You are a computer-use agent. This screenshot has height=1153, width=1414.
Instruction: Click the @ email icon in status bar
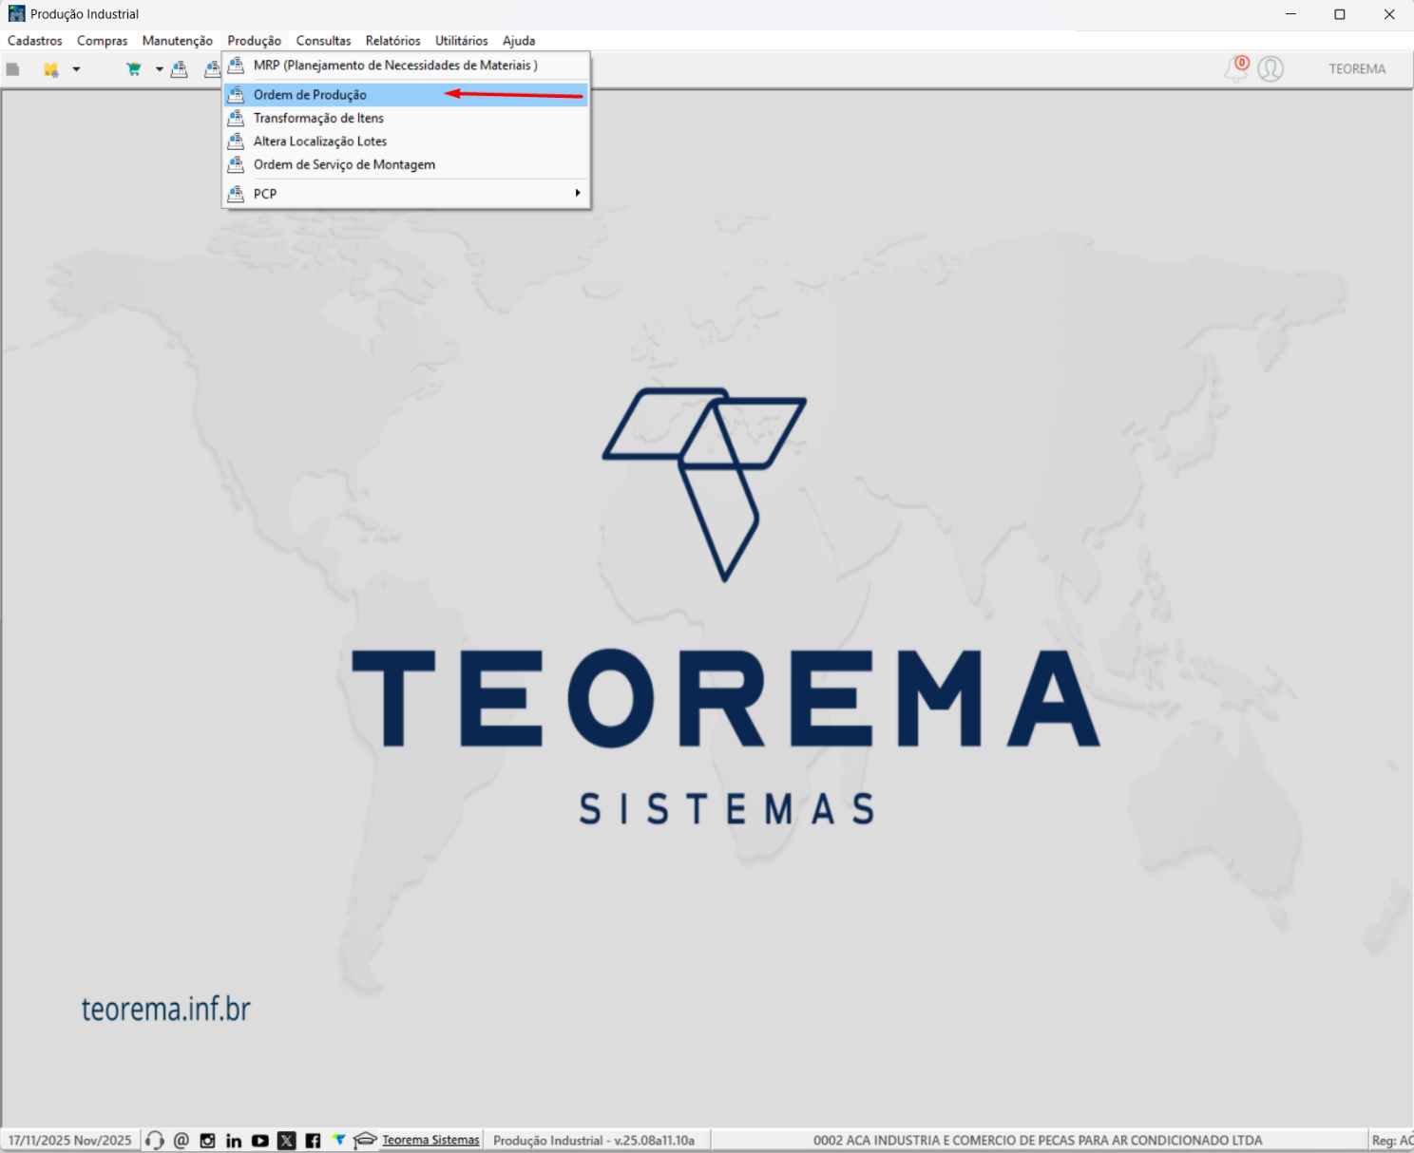click(182, 1141)
